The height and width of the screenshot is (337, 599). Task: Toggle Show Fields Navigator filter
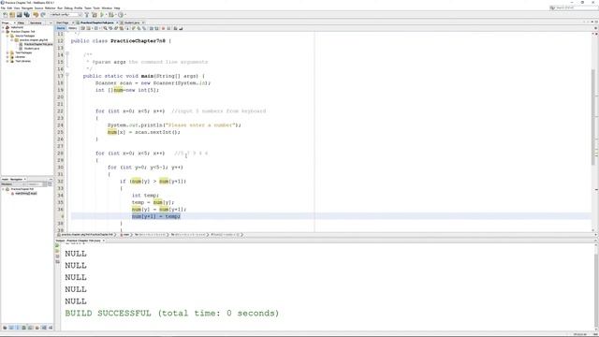pyautogui.click(x=11, y=328)
